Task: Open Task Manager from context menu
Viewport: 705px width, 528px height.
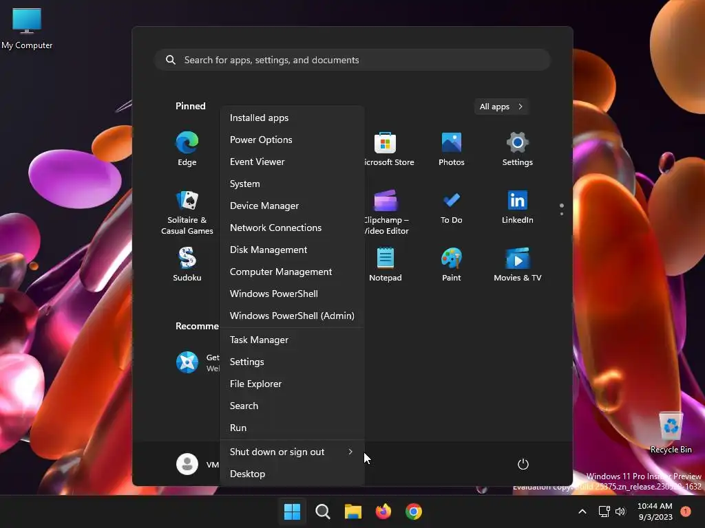Action: 292,340
